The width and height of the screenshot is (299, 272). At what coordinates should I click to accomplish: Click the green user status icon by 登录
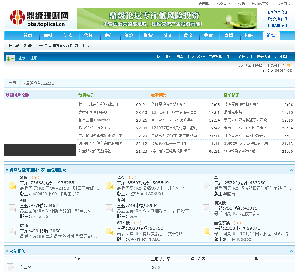pyautogui.click(x=10, y=58)
